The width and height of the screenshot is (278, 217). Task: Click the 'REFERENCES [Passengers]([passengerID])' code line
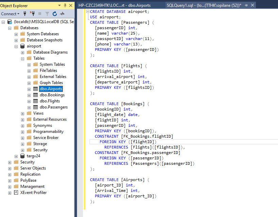[149, 163]
